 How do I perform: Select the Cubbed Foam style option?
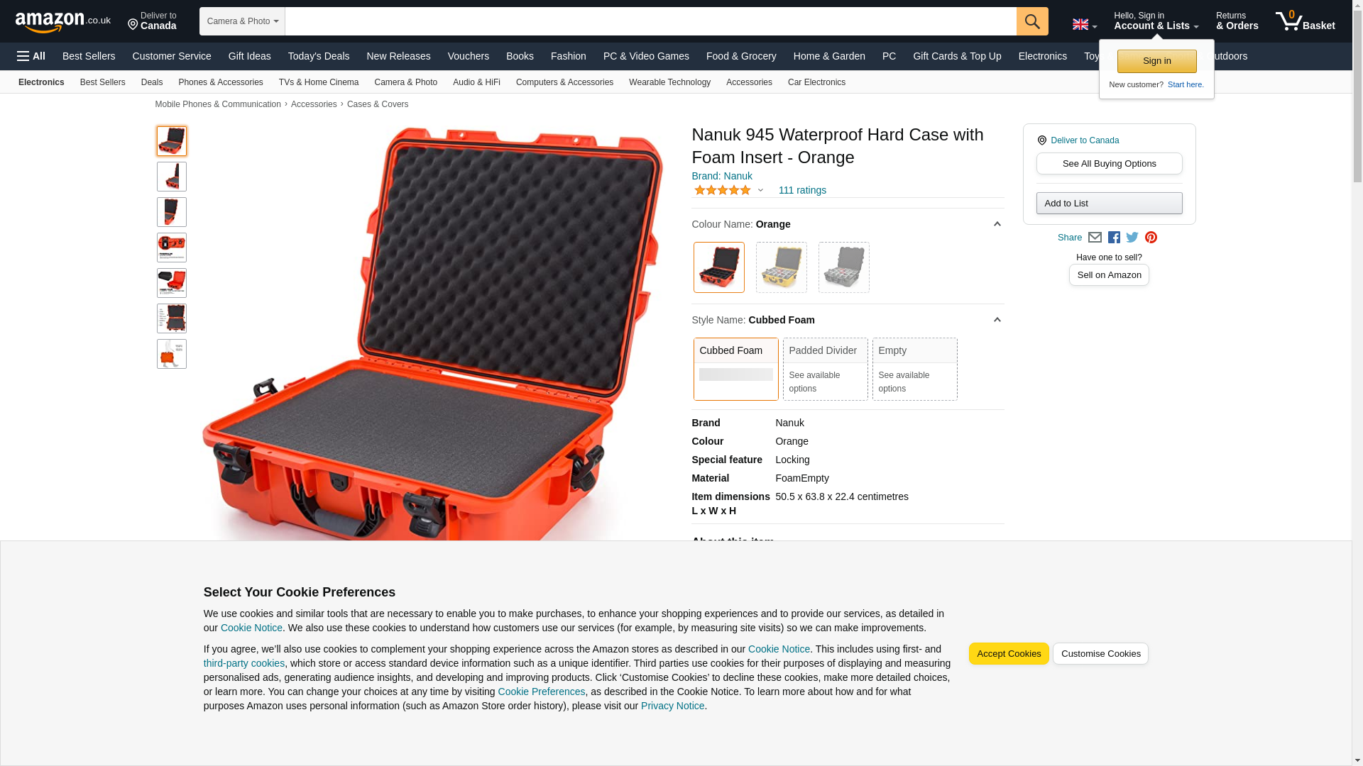pyautogui.click(x=735, y=369)
